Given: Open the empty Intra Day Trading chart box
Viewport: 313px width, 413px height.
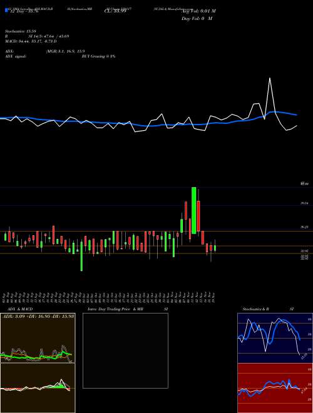Looking at the screenshot, I should pyautogui.click(x=125, y=350).
